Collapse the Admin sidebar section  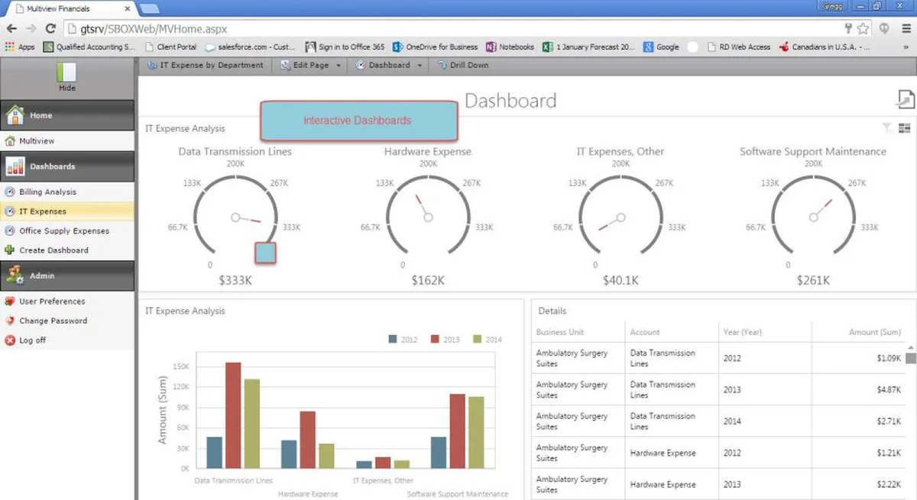click(67, 276)
